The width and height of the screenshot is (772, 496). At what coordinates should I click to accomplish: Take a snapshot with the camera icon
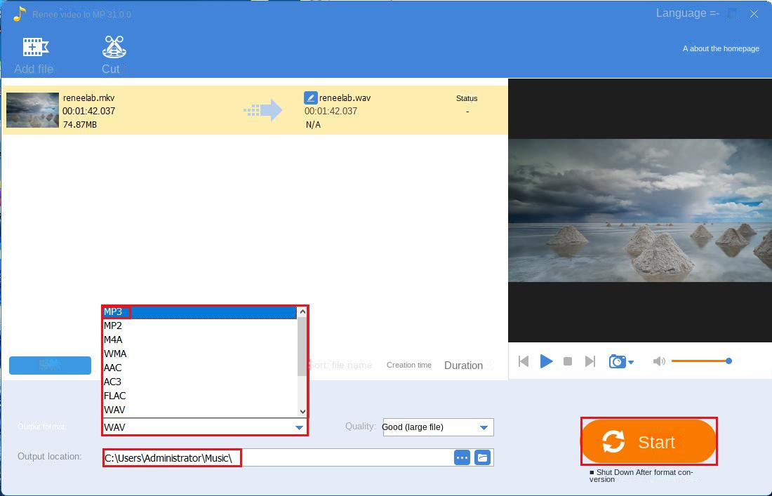[617, 361]
